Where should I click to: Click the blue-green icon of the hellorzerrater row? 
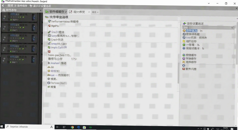pyautogui.click(x=49, y=21)
